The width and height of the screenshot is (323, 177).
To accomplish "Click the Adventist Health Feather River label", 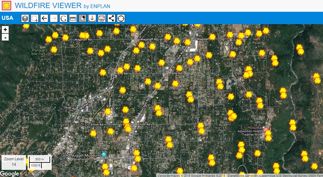I will pyautogui.click(x=250, y=133).
